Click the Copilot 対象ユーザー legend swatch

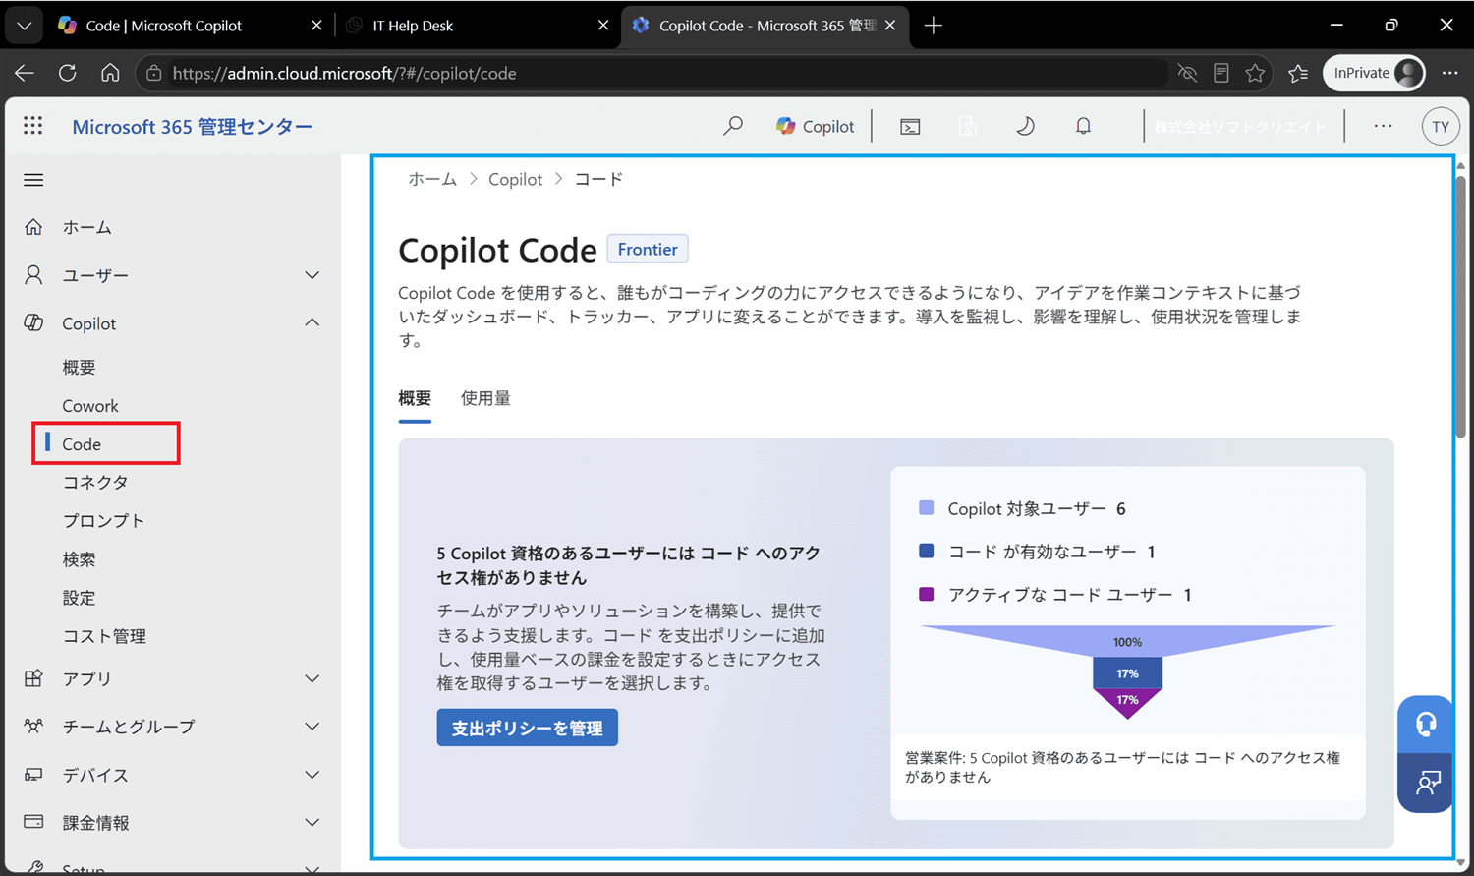[926, 508]
